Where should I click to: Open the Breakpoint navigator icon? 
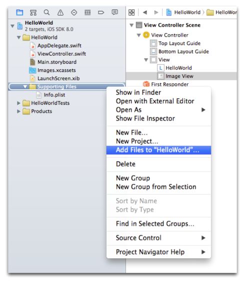pyautogui.click(x=101, y=13)
